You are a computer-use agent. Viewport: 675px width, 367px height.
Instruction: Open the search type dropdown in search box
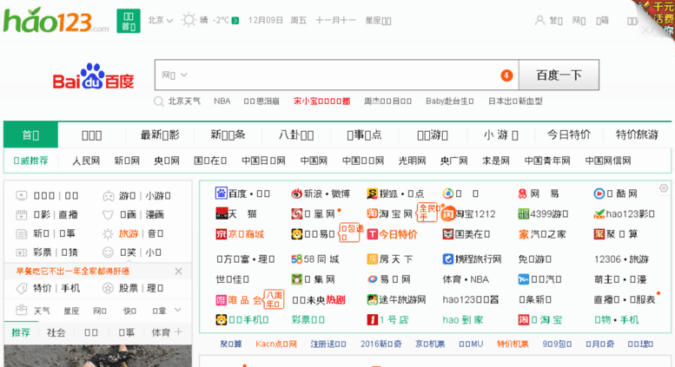[x=175, y=75]
